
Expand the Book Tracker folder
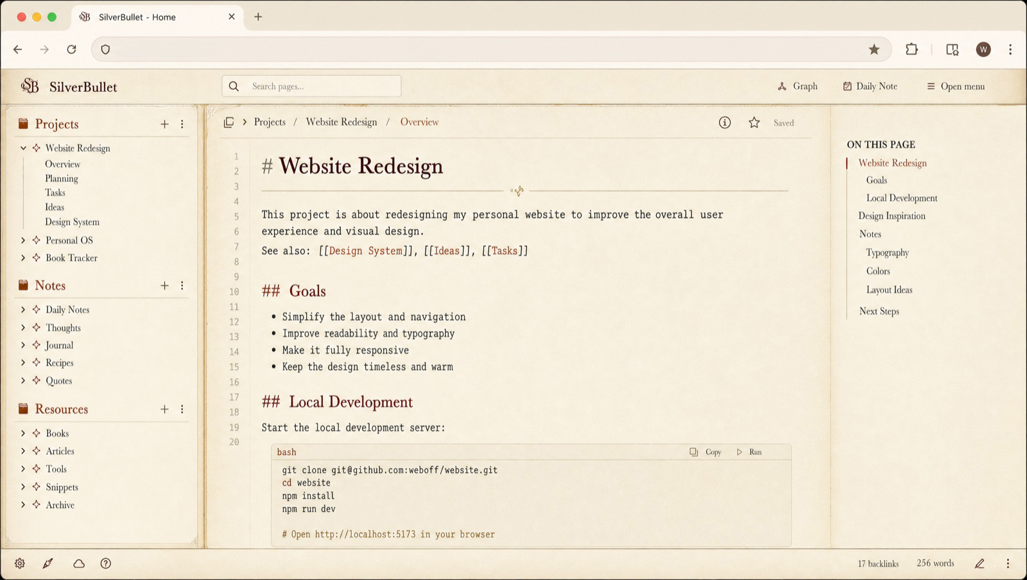(x=23, y=258)
